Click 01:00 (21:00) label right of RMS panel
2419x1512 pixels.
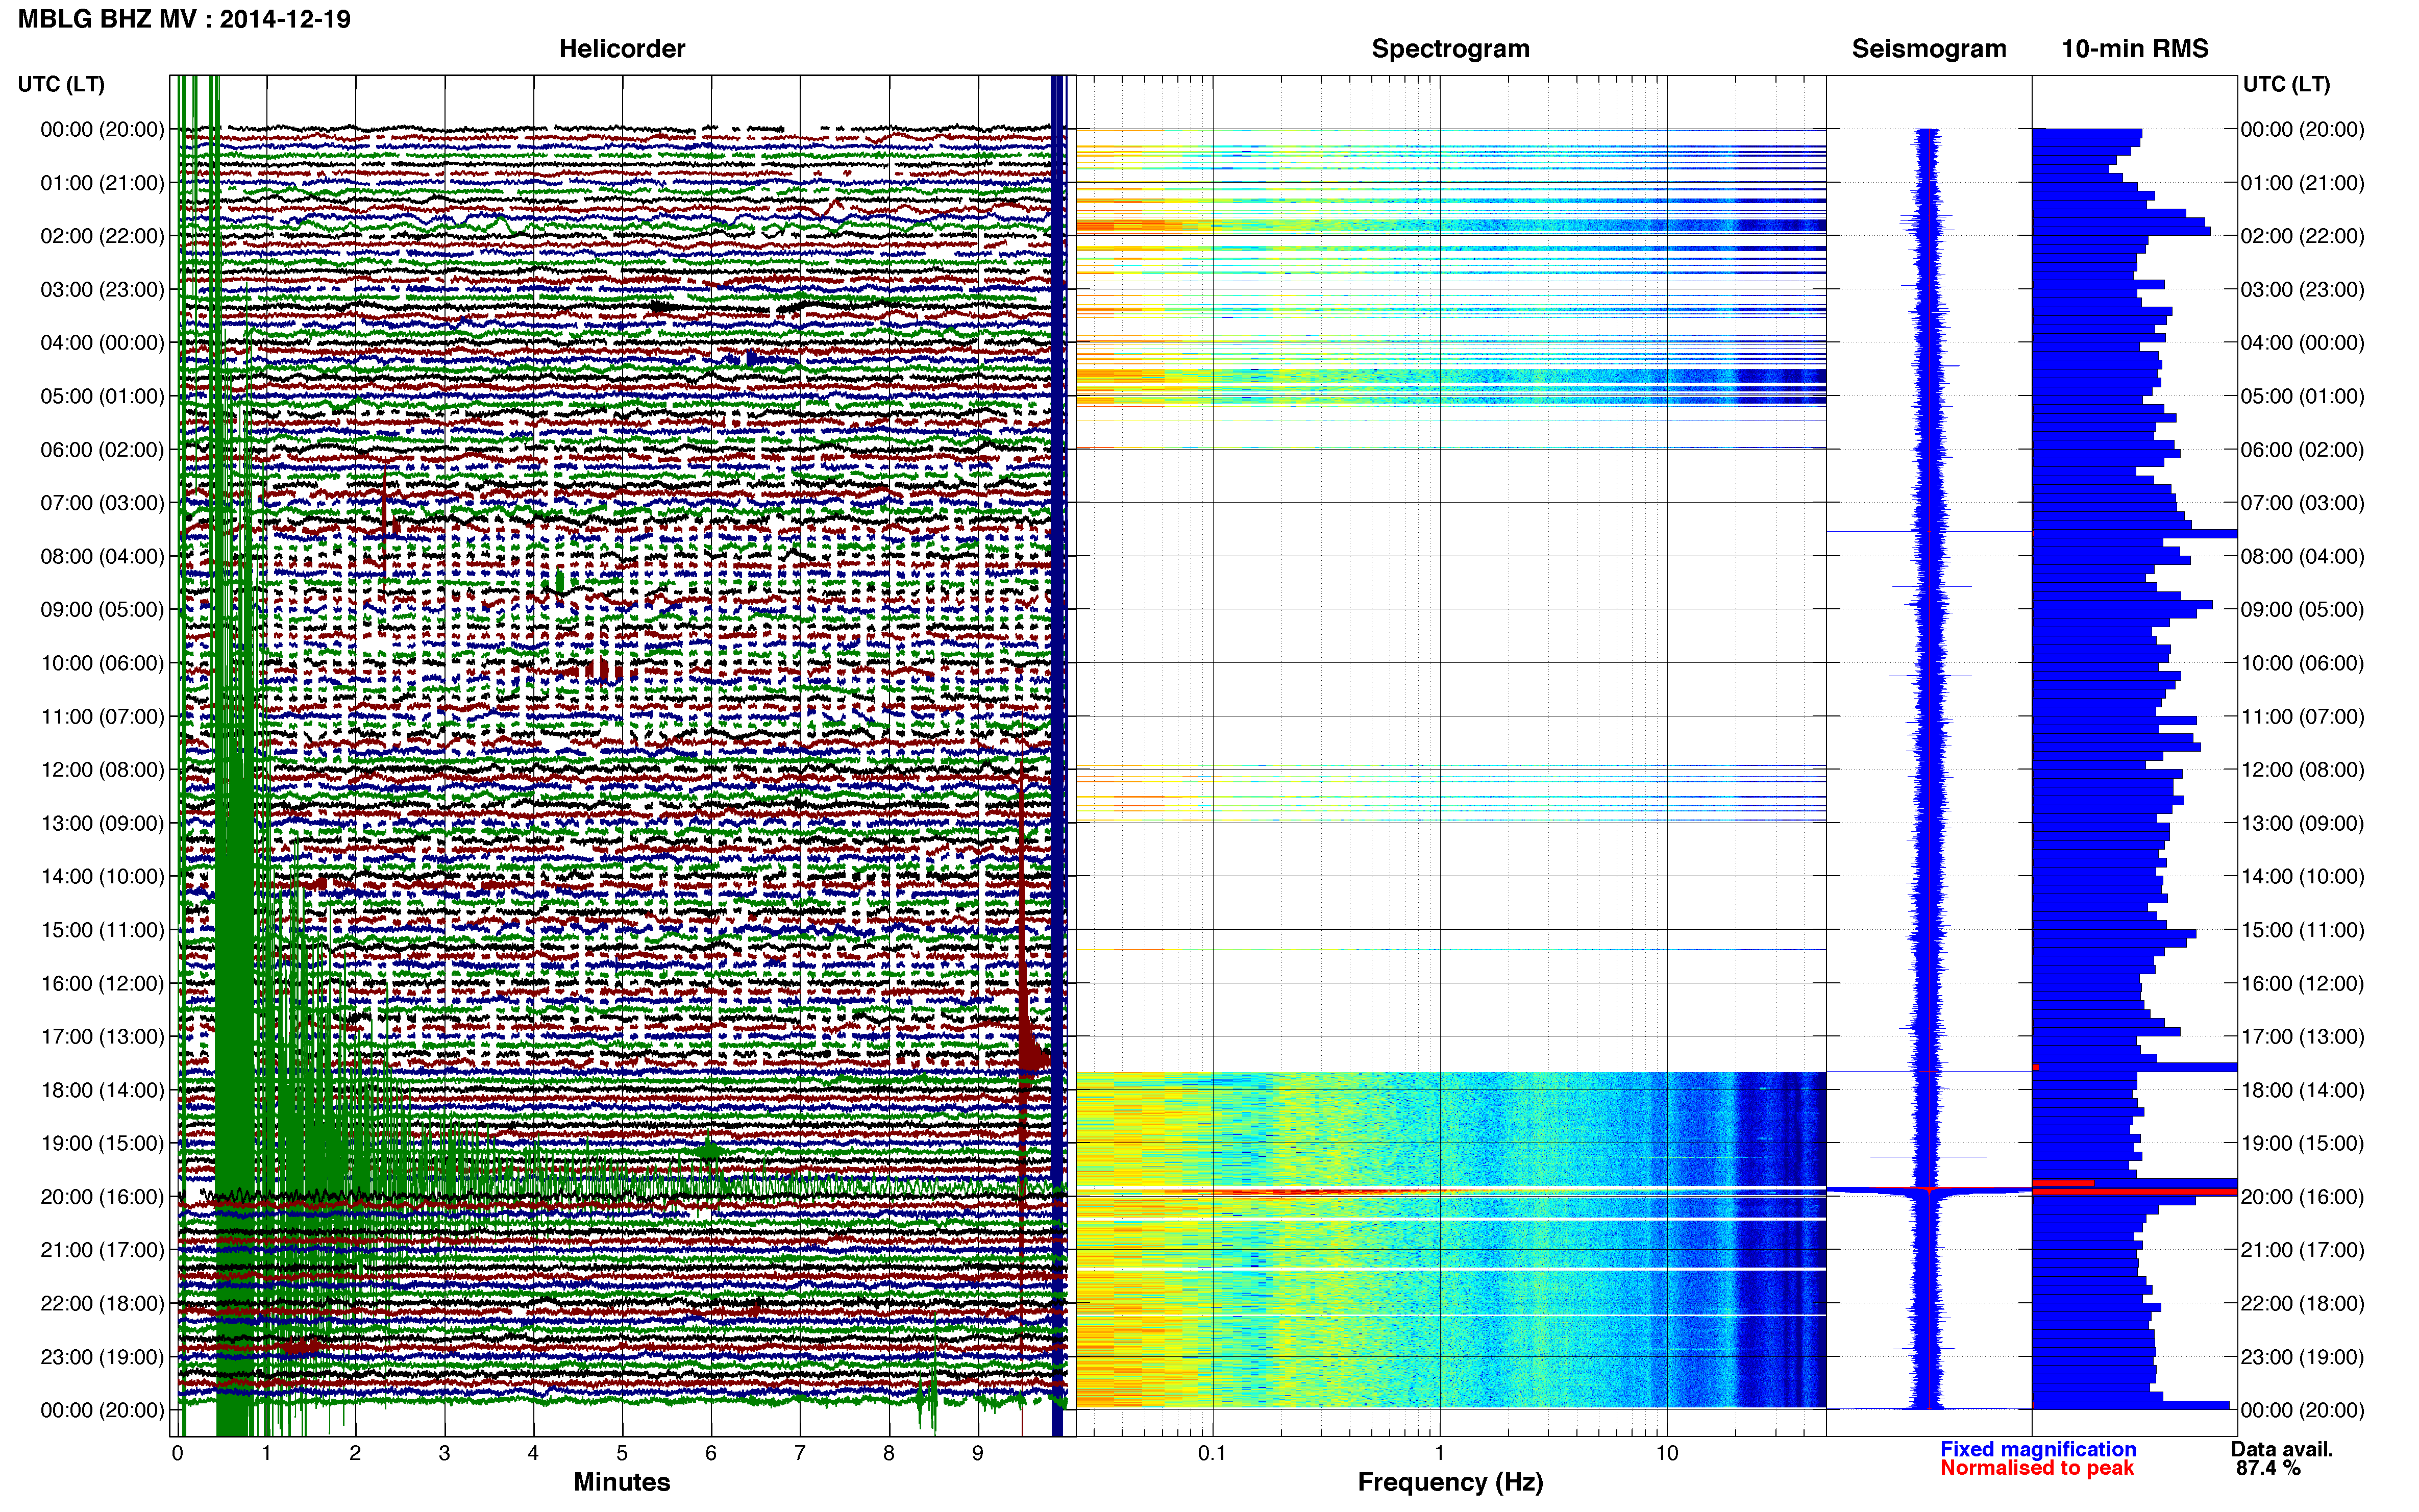coord(2302,183)
